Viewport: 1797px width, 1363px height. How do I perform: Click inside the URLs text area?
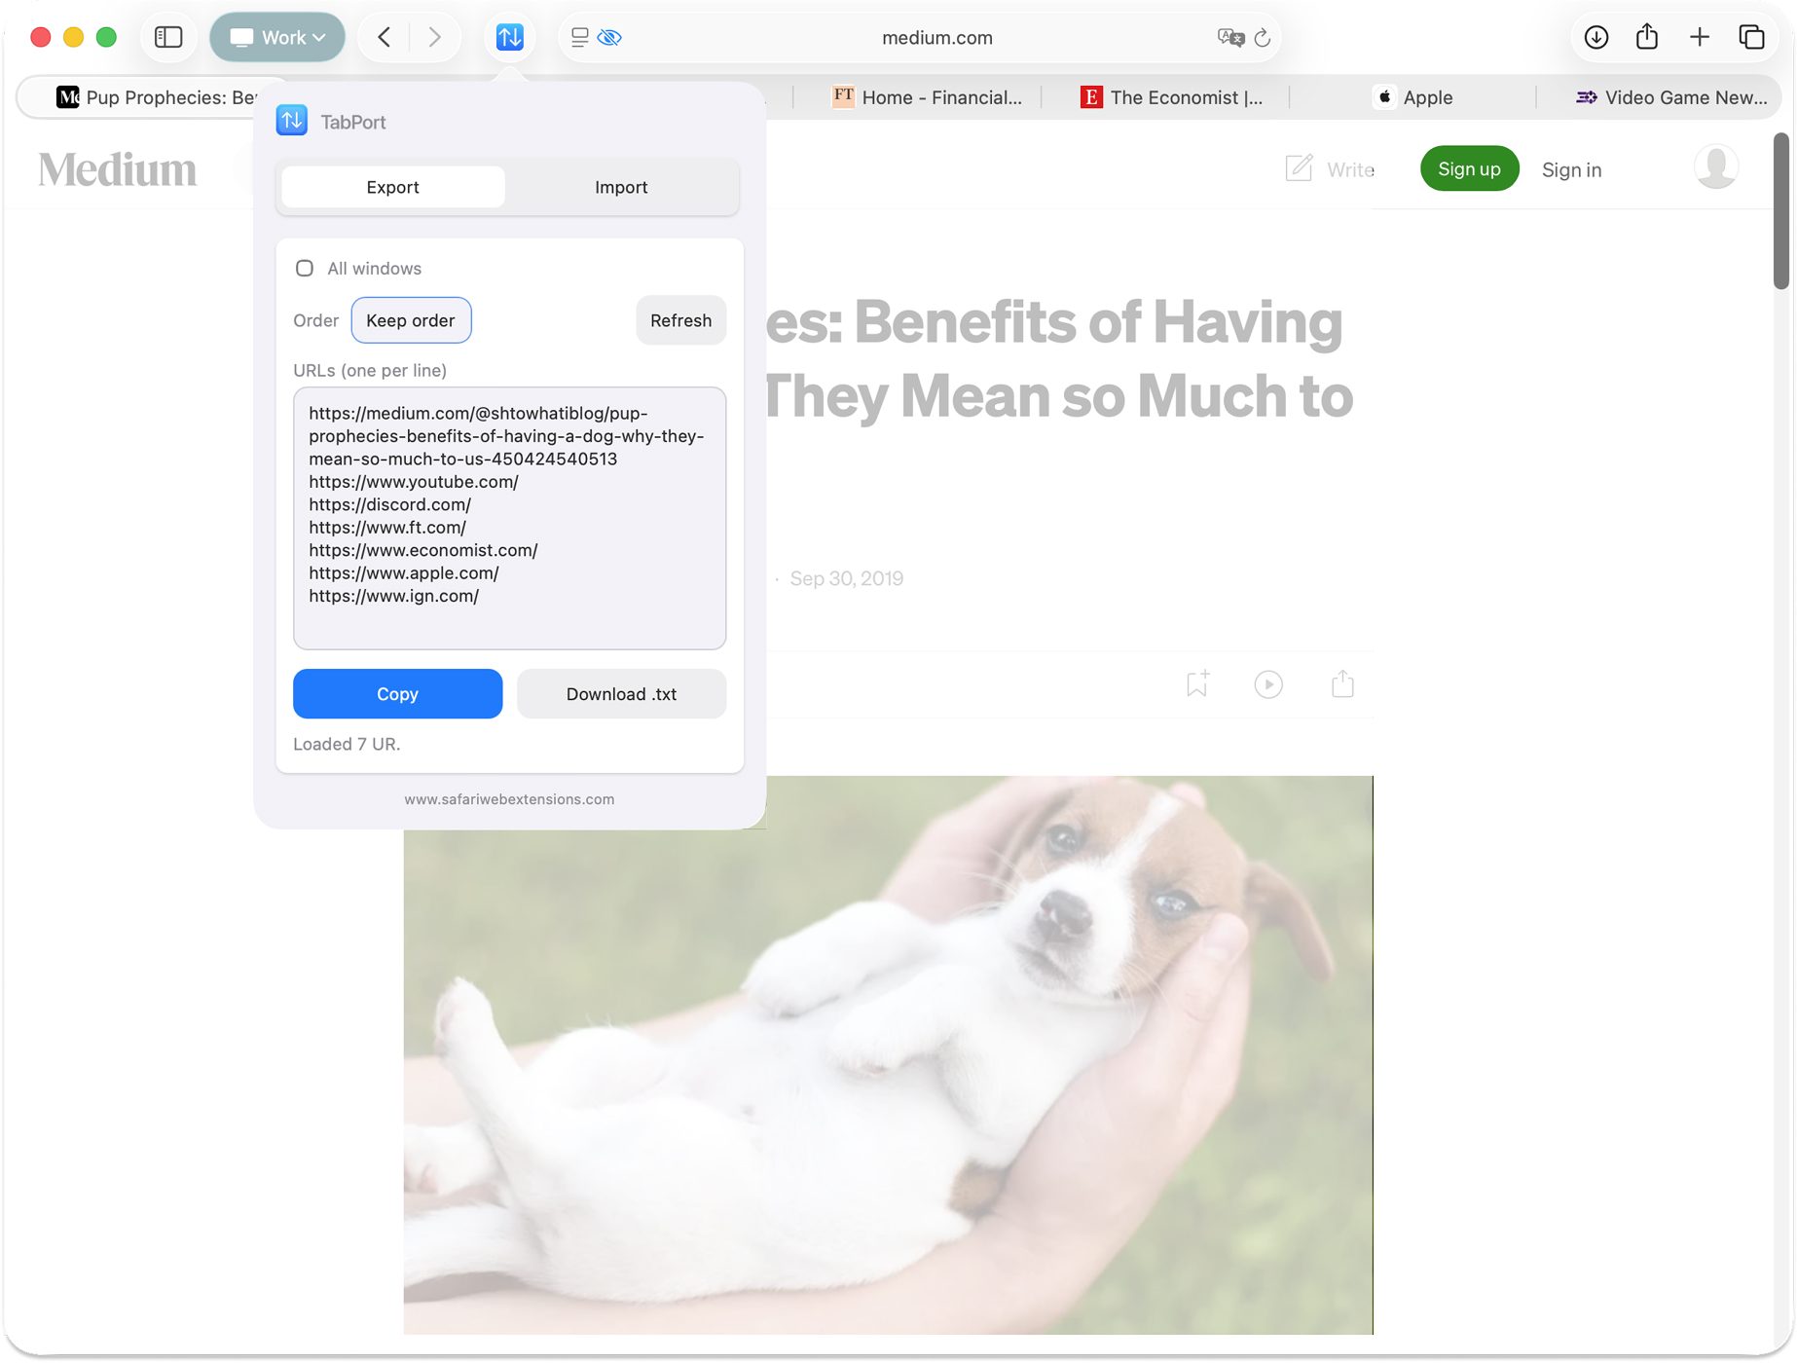509,518
